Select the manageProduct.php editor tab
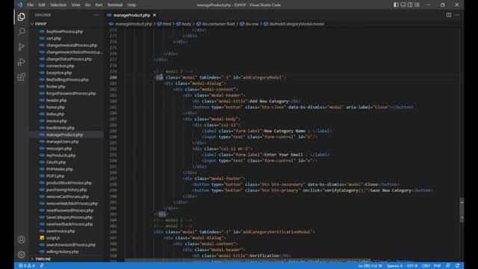 (131, 15)
